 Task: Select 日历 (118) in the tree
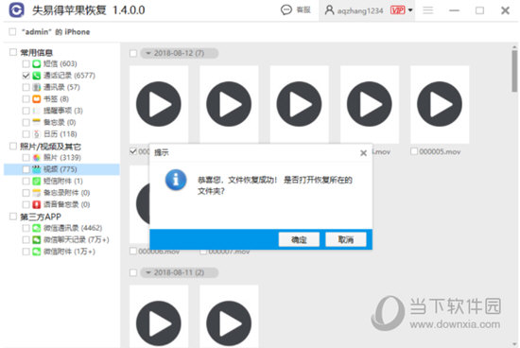tap(61, 134)
